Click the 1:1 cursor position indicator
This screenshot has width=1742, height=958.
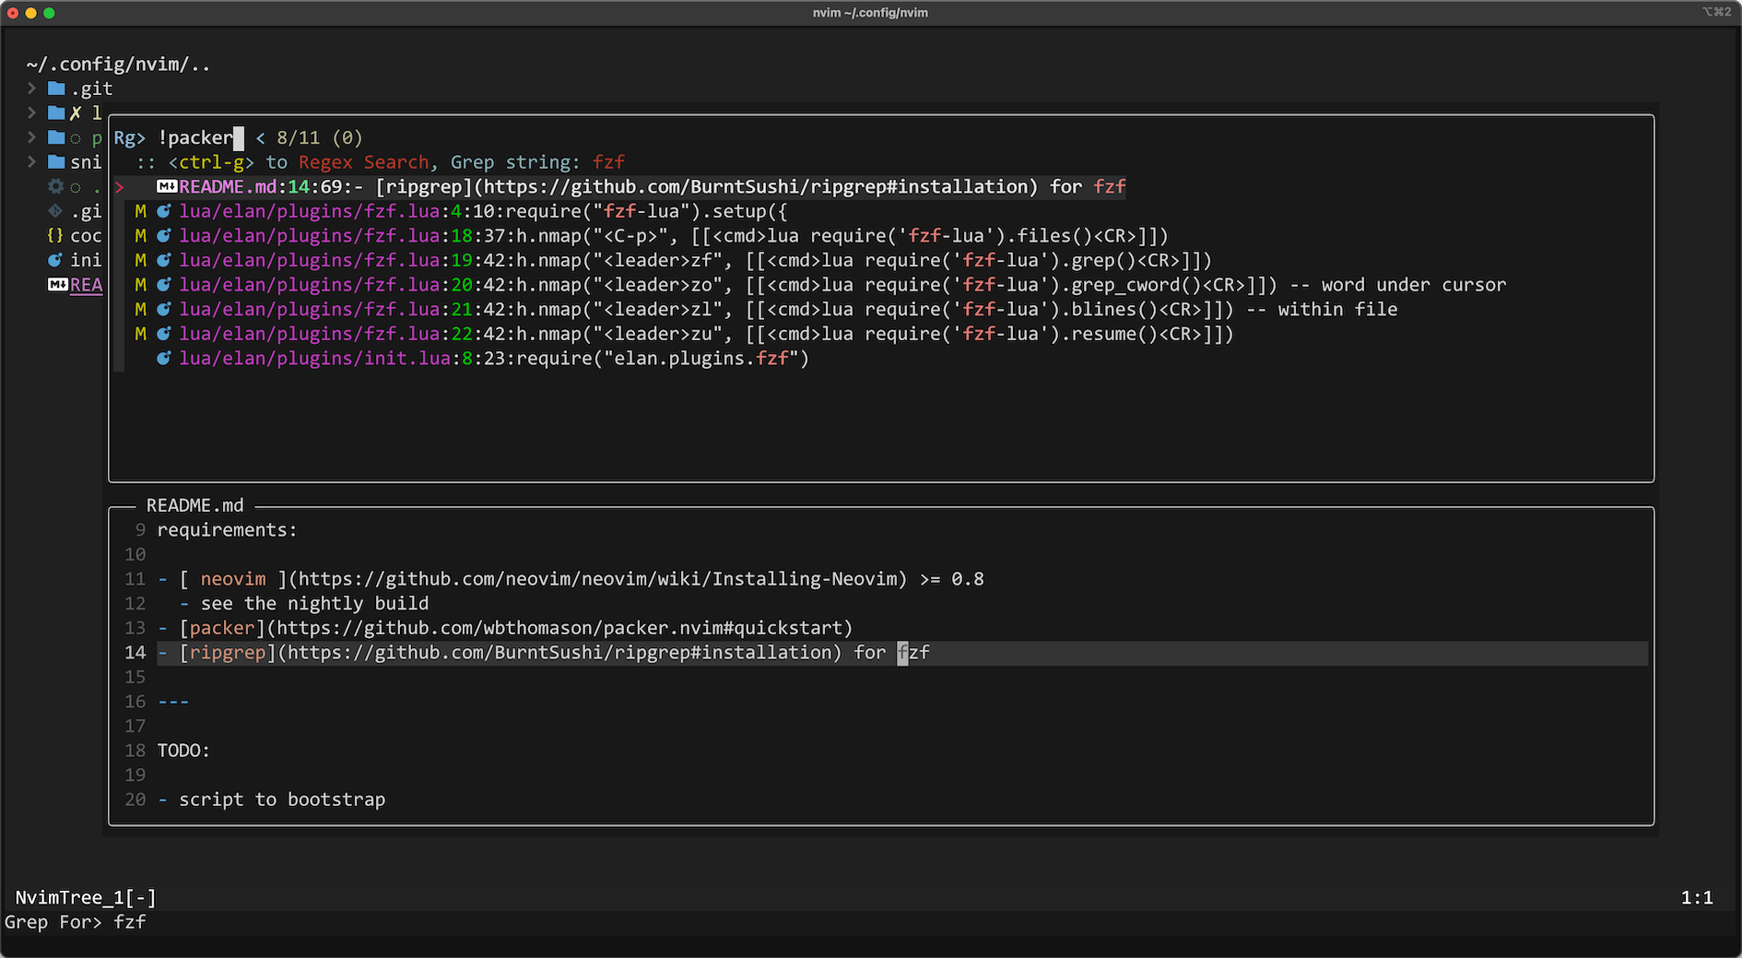pyautogui.click(x=1697, y=898)
